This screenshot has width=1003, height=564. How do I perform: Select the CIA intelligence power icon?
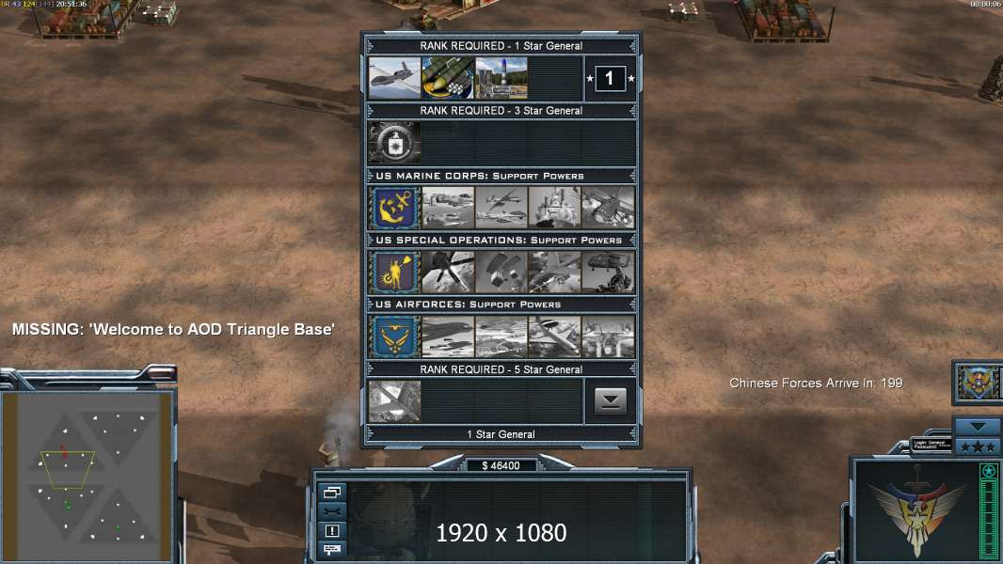tap(394, 143)
